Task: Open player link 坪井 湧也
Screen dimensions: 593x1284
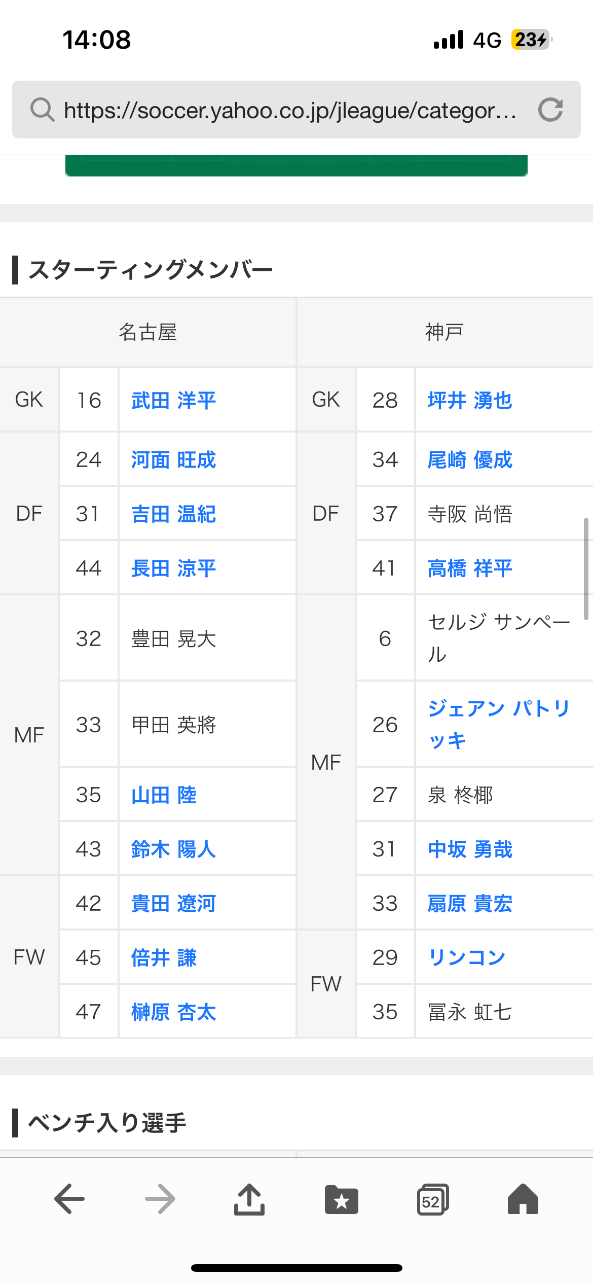Action: pos(470,401)
